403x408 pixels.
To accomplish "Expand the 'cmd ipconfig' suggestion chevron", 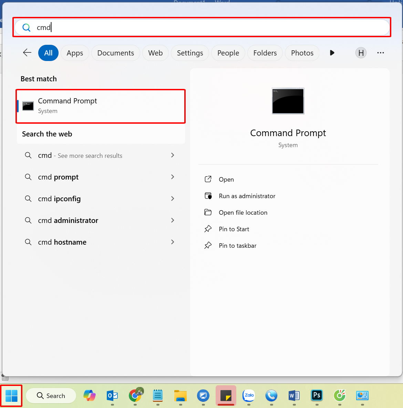I will pyautogui.click(x=173, y=198).
